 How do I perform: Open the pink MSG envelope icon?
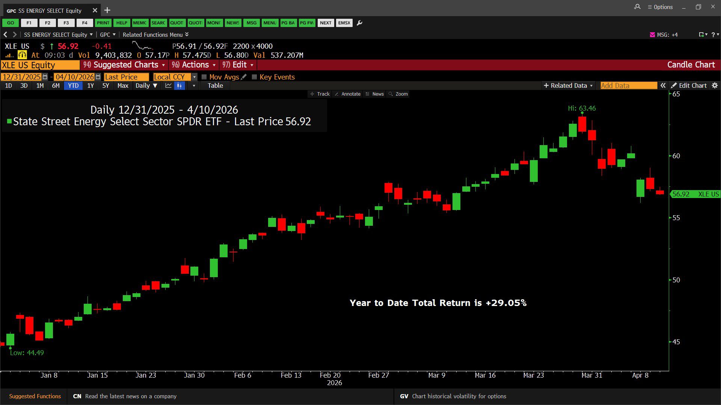point(652,34)
